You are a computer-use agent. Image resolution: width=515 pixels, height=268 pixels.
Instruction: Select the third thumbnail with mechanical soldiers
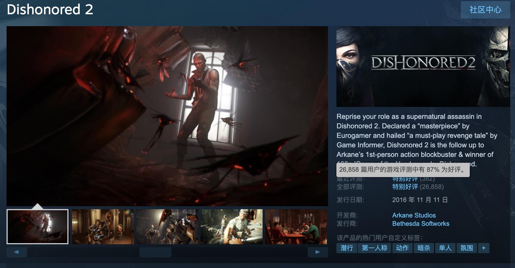tap(167, 227)
